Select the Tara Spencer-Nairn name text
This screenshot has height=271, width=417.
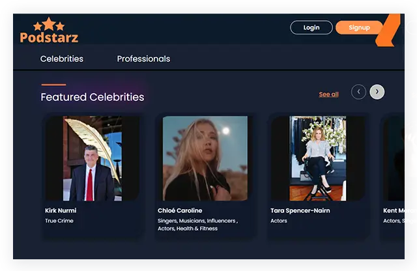(300, 210)
